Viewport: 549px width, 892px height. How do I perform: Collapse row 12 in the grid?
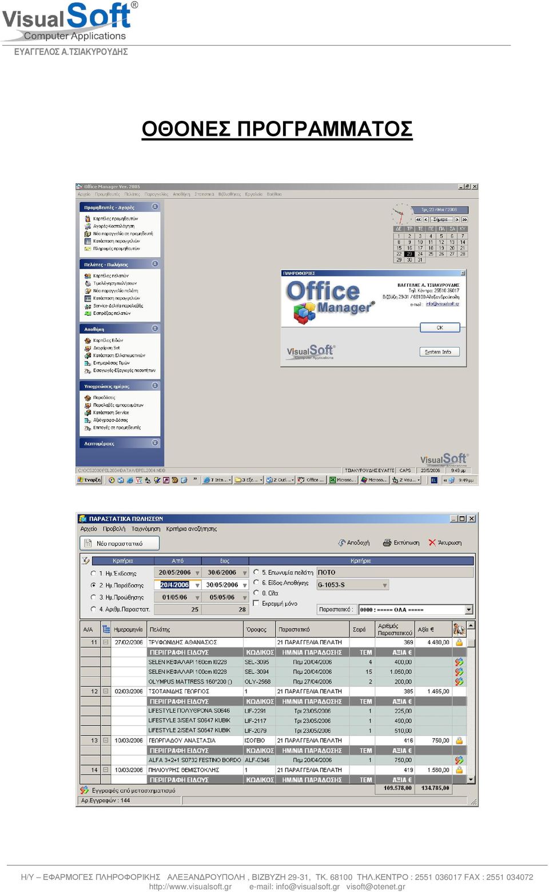[106, 692]
